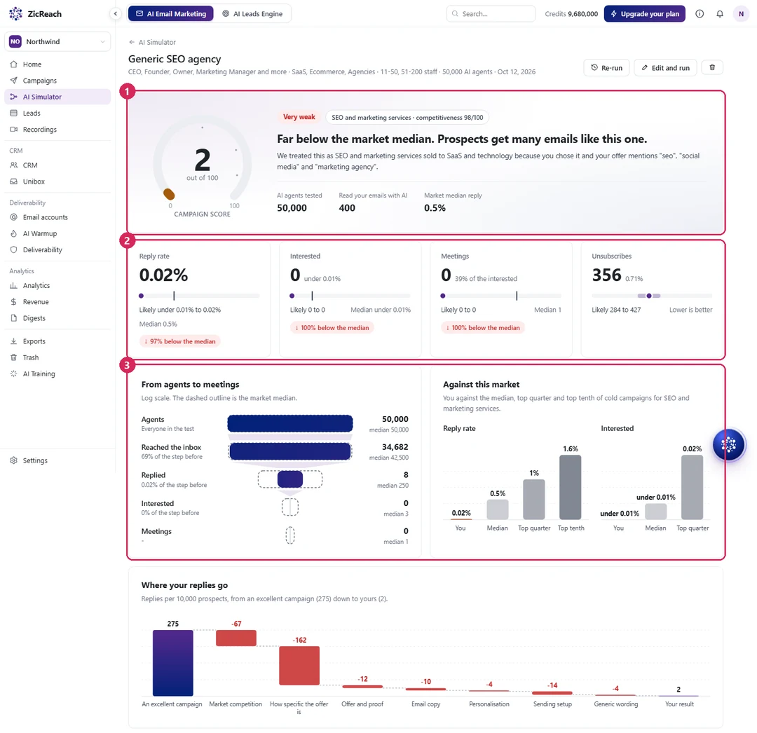Select the Campaigns menu label
Screen dimensions: 757x733
pyautogui.click(x=39, y=81)
